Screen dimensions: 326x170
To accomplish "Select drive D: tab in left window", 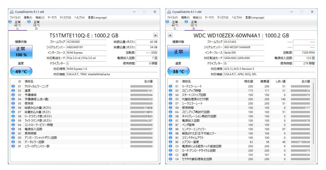I will coord(36,25).
